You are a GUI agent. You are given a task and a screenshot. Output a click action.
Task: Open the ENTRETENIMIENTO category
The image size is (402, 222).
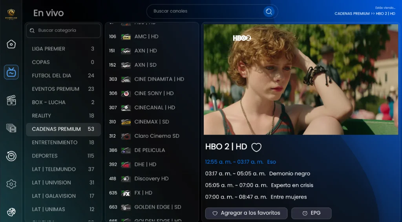63,143
